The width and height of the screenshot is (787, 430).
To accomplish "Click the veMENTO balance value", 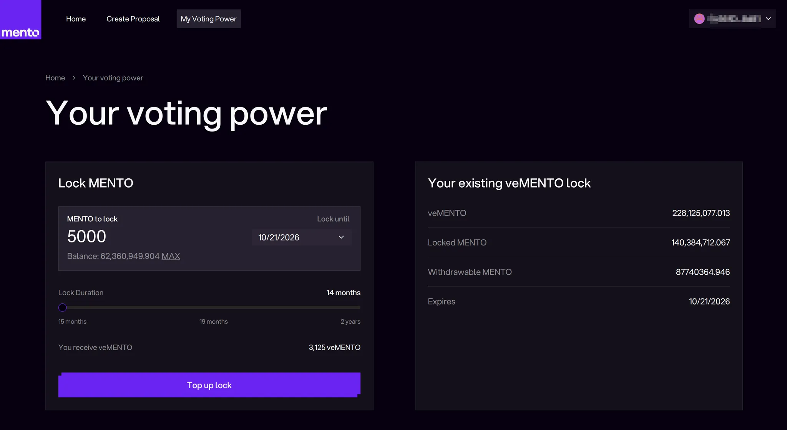I will coord(701,213).
